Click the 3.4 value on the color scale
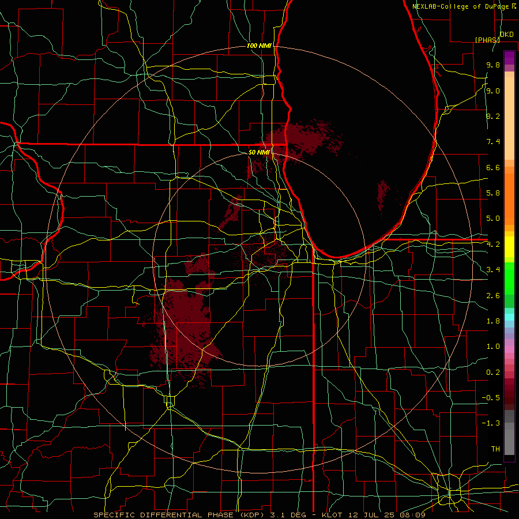519x519 pixels. (493, 270)
